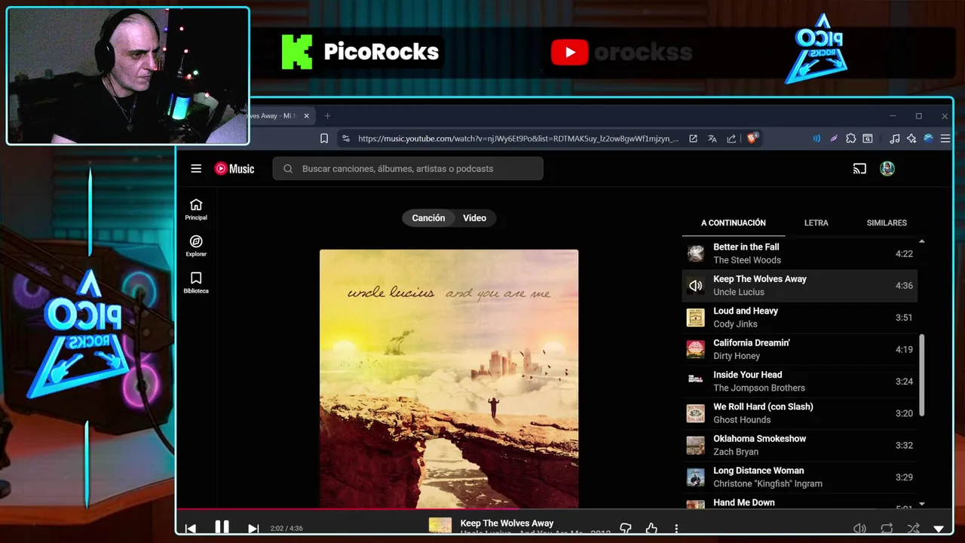The width and height of the screenshot is (965, 543).
Task: Switch to Video mode
Action: pyautogui.click(x=474, y=218)
